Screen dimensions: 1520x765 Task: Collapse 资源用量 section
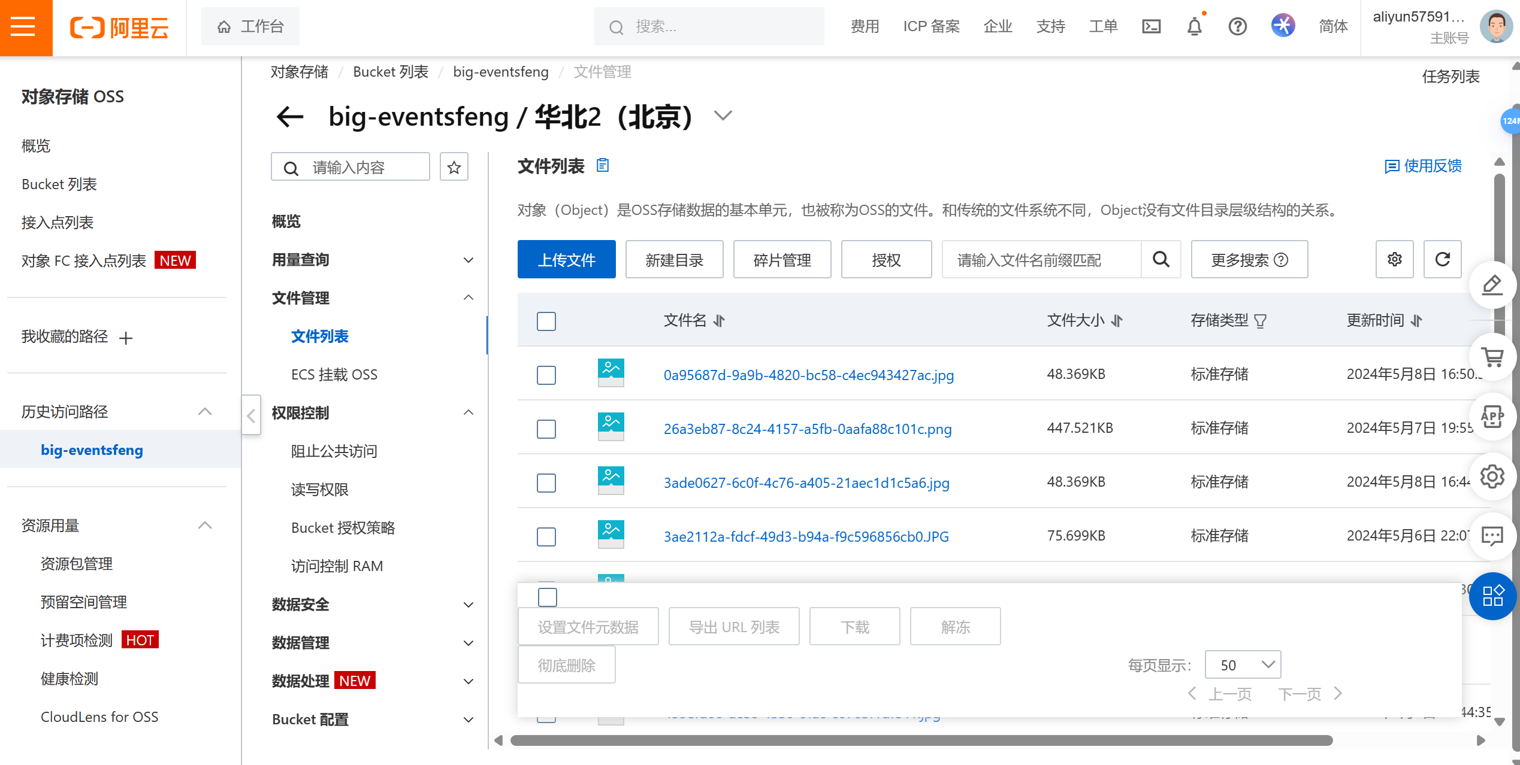coord(205,526)
